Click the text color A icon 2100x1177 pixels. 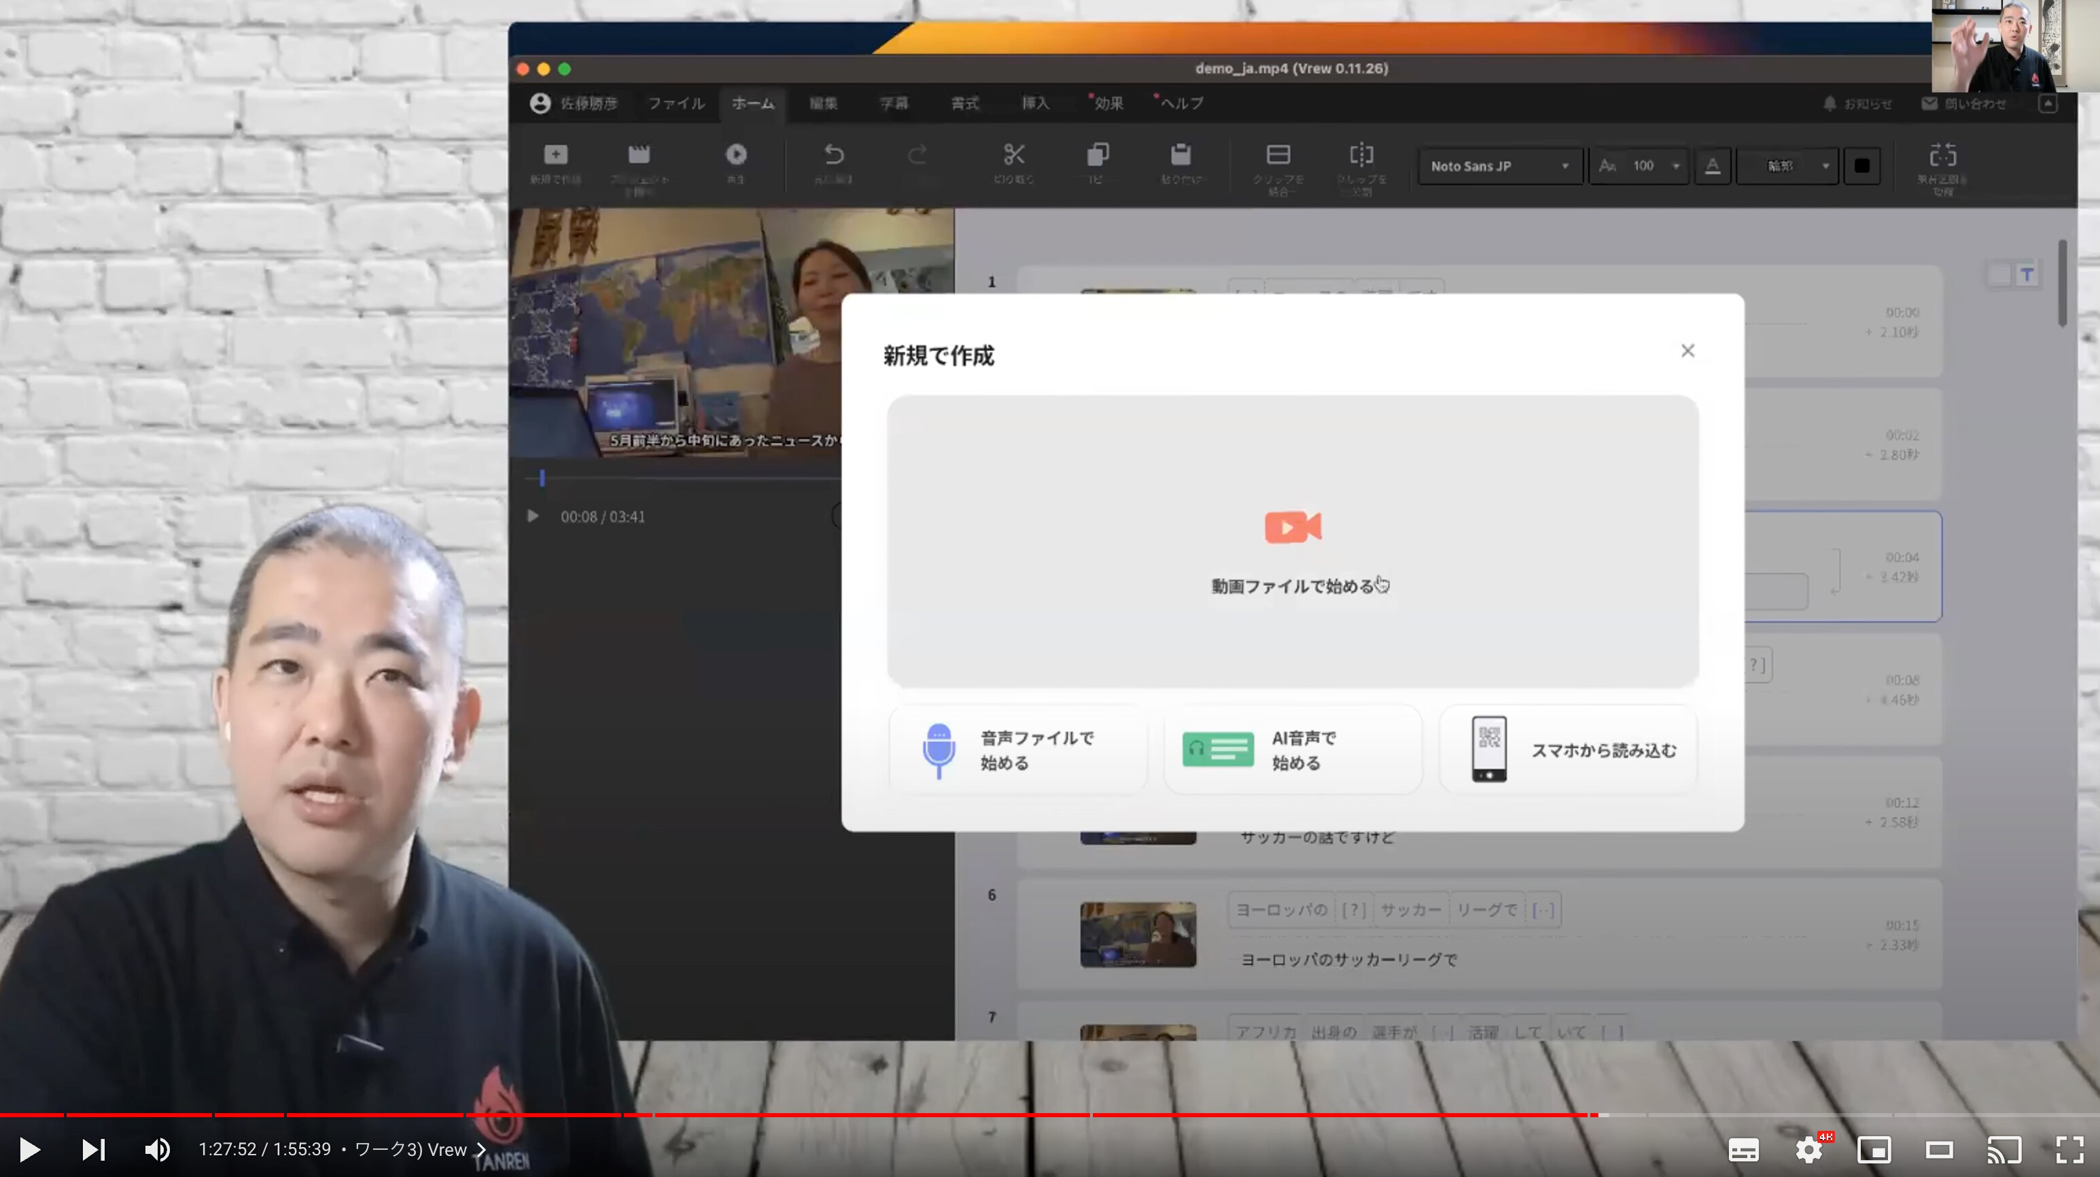tap(1712, 166)
